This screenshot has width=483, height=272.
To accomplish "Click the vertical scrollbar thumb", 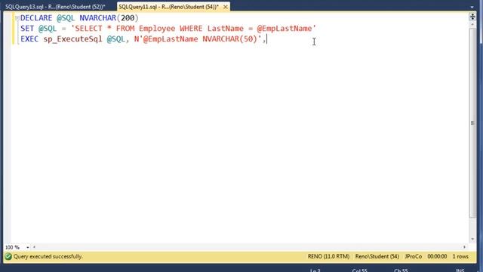I will tap(472, 122).
